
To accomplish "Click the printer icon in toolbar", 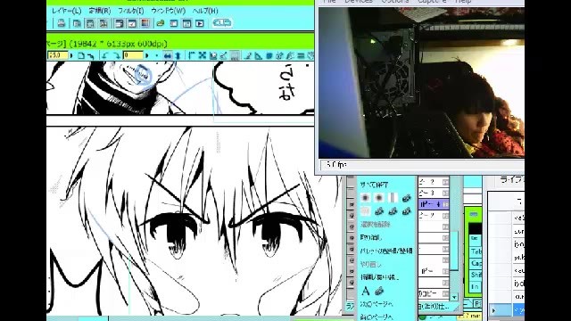I will pyautogui.click(x=62, y=23).
